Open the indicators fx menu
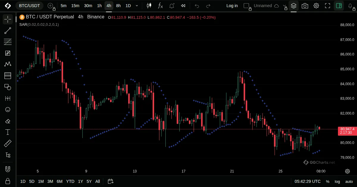This screenshot has width=357, height=187. (160, 6)
